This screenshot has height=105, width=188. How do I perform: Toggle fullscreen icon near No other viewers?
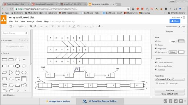click(179, 27)
